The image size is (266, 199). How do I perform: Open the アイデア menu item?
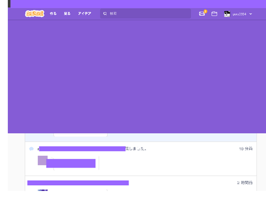[x=85, y=13]
